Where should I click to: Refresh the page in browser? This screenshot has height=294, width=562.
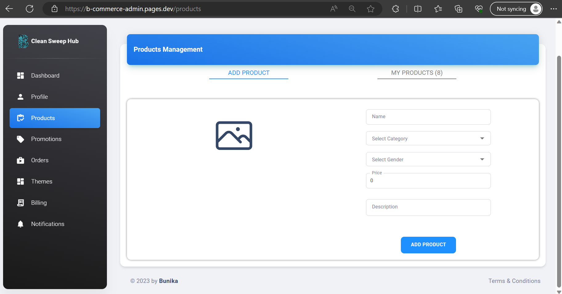pos(30,9)
